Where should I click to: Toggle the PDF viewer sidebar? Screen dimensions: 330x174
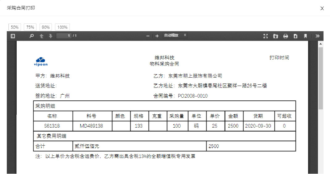(13, 36)
